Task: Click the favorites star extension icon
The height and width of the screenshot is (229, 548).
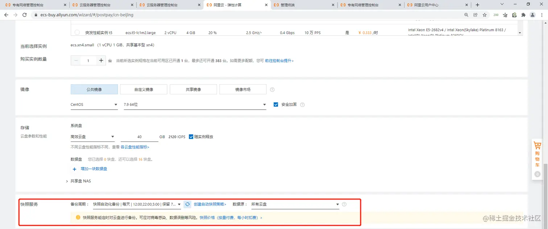Action: [505, 15]
